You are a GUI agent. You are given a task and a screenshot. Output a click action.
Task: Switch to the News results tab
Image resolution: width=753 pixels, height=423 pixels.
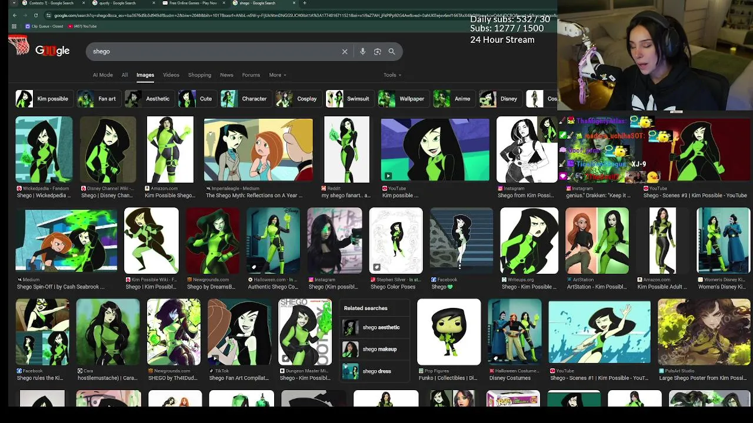226,75
